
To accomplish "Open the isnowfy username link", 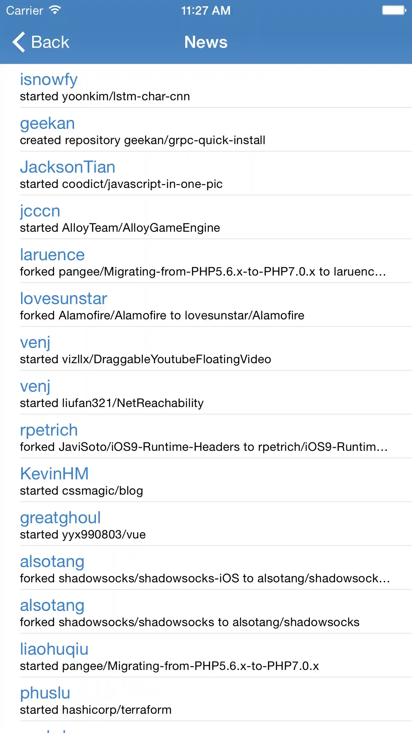I will (x=49, y=80).
